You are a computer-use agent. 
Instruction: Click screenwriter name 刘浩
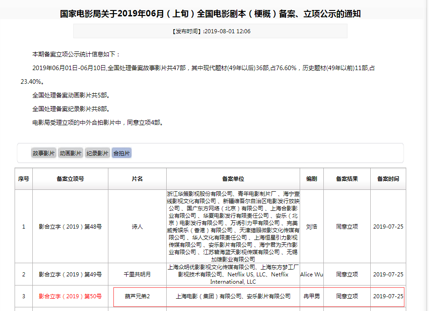click(x=312, y=226)
